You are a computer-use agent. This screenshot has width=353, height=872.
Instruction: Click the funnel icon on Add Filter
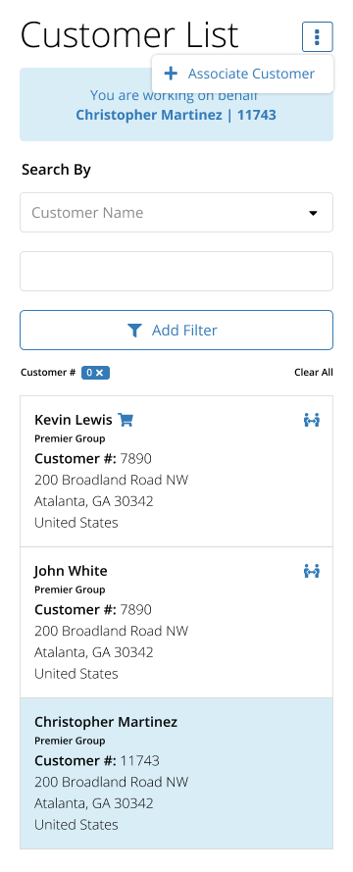click(134, 331)
